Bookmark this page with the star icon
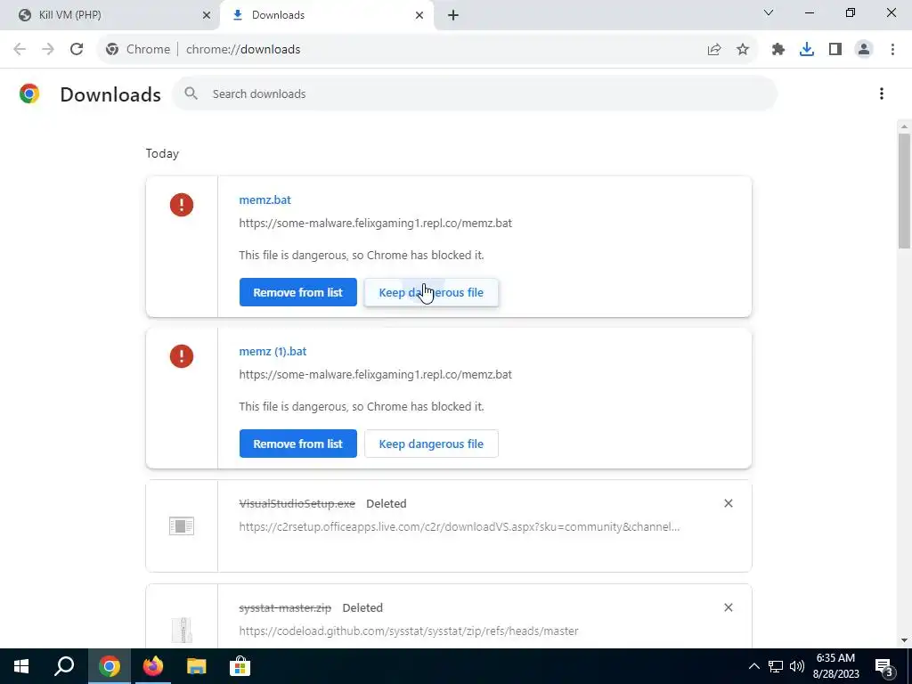The height and width of the screenshot is (684, 912). point(743,50)
